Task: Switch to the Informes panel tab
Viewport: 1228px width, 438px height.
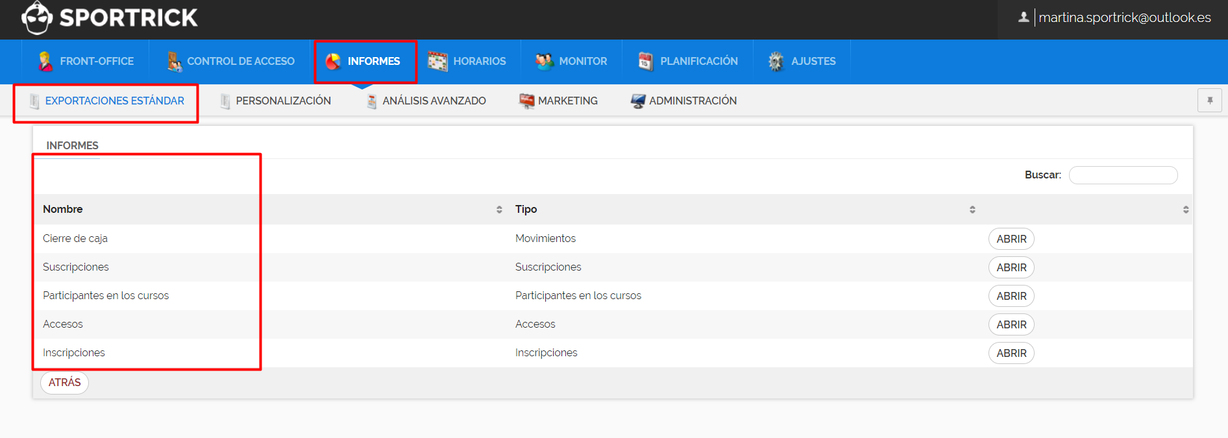Action: pos(72,146)
